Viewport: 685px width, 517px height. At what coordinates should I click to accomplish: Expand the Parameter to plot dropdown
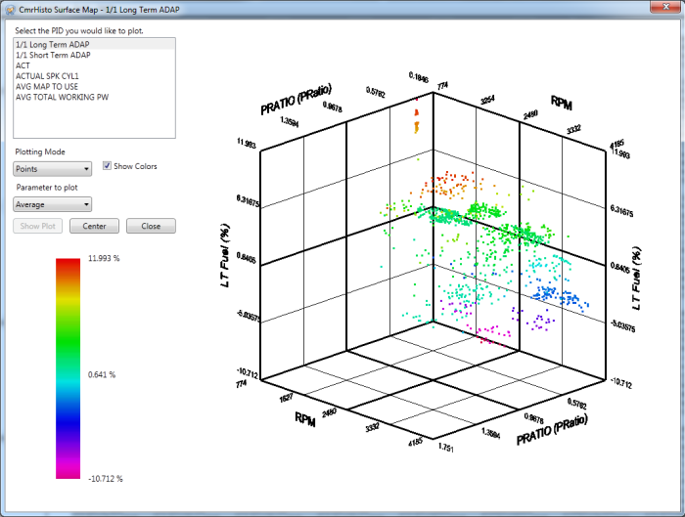(x=53, y=204)
